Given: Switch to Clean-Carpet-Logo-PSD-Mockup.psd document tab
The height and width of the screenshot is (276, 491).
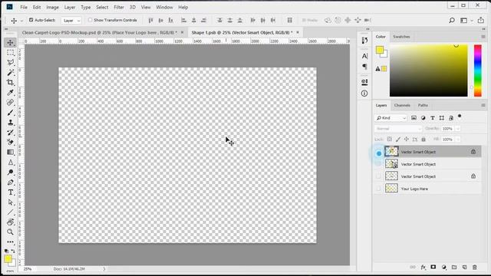Looking at the screenshot, I should tap(99, 32).
